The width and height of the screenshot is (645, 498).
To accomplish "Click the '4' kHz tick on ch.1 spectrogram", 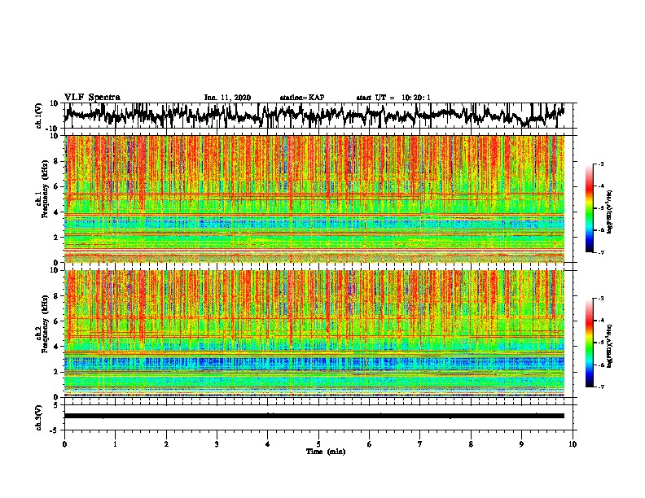I will point(57,212).
